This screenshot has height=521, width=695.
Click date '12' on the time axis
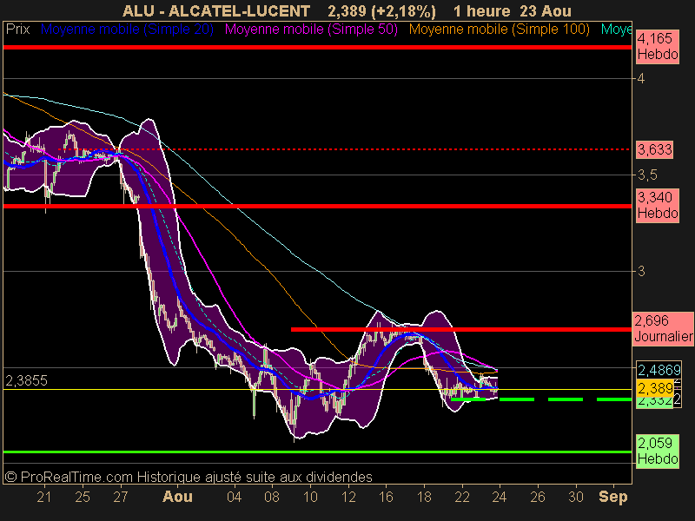348,497
